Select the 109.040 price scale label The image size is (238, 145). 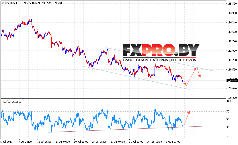pyautogui.click(x=232, y=88)
